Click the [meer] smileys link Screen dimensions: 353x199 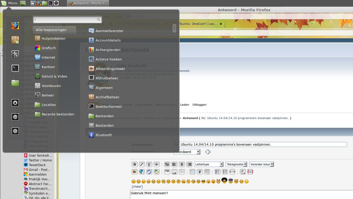point(137,187)
